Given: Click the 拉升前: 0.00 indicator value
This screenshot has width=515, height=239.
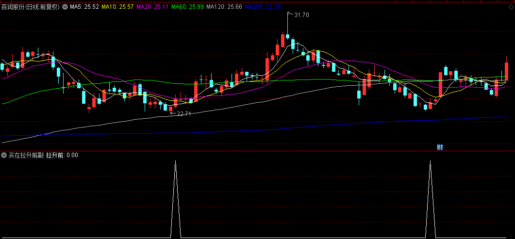Looking at the screenshot, I should click(62, 156).
